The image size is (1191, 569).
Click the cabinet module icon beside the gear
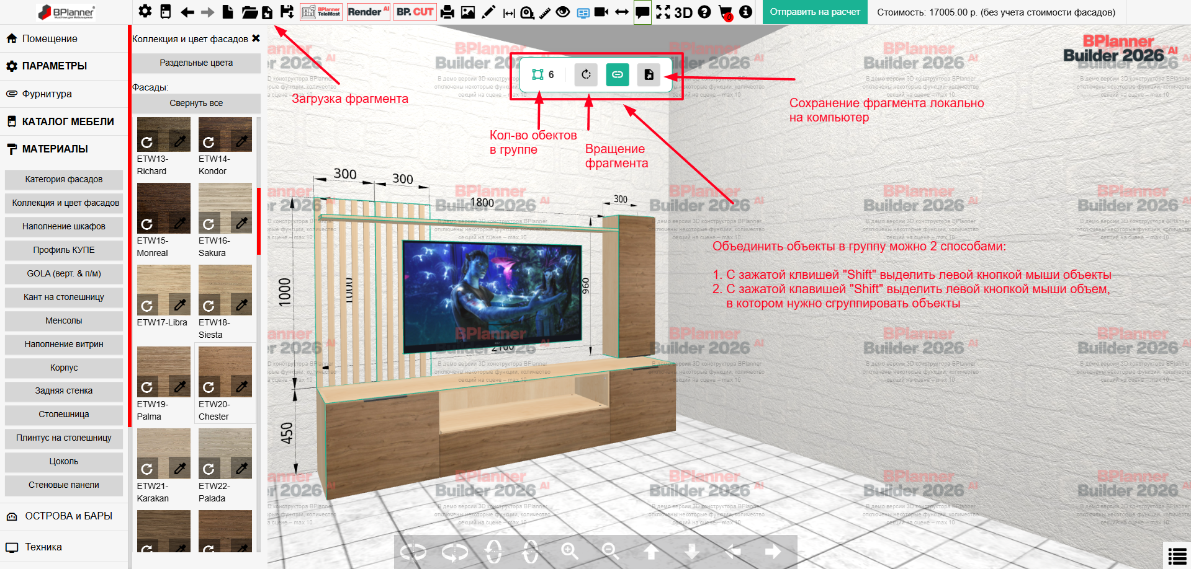coord(165,12)
